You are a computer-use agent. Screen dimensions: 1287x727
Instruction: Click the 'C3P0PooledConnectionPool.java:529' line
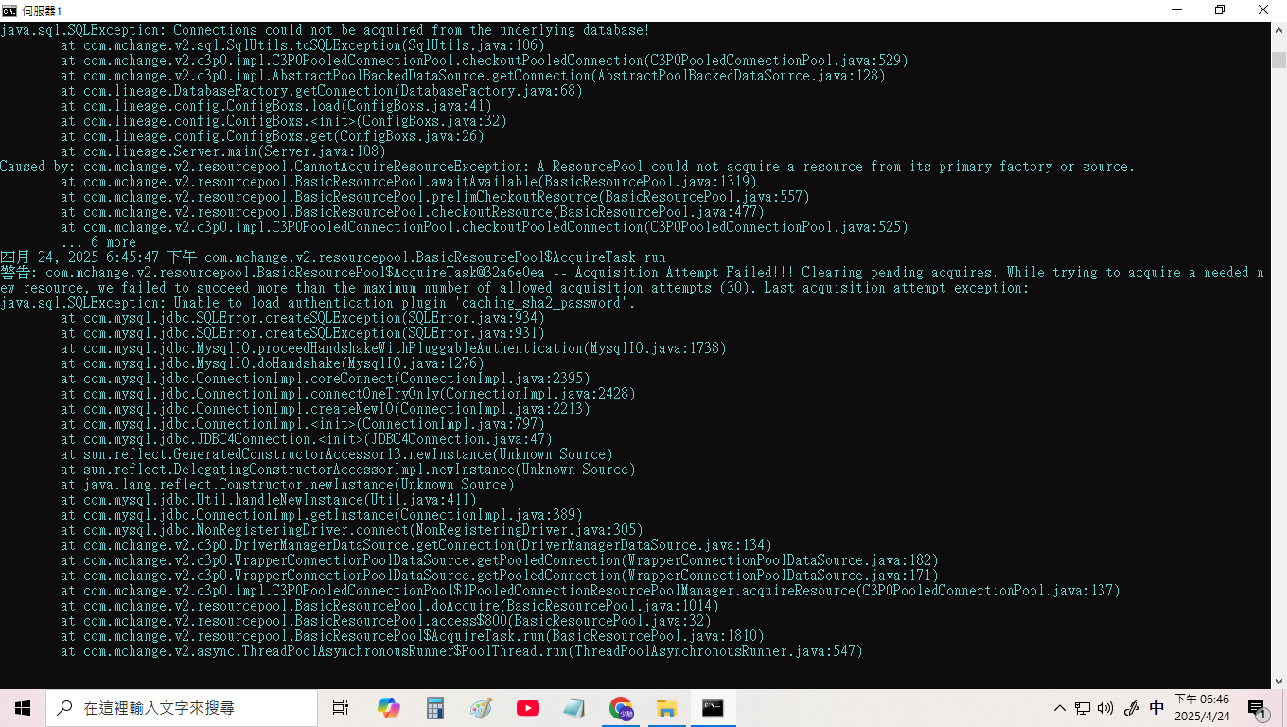coord(485,61)
